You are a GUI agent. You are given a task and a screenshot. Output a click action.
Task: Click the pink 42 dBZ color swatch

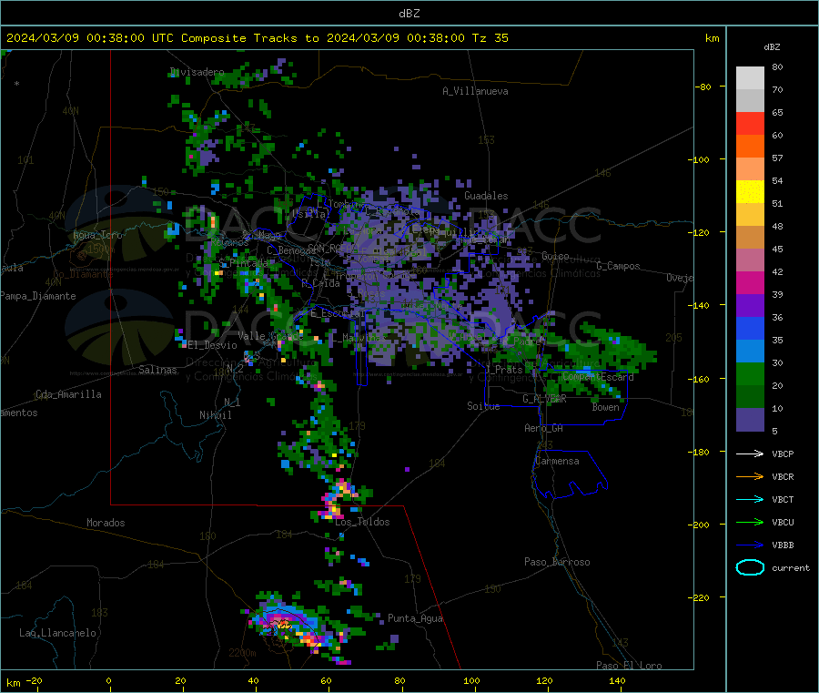click(750, 260)
